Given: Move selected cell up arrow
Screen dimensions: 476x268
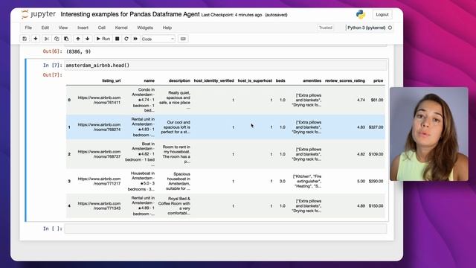Looking at the screenshot, I should point(77,39).
